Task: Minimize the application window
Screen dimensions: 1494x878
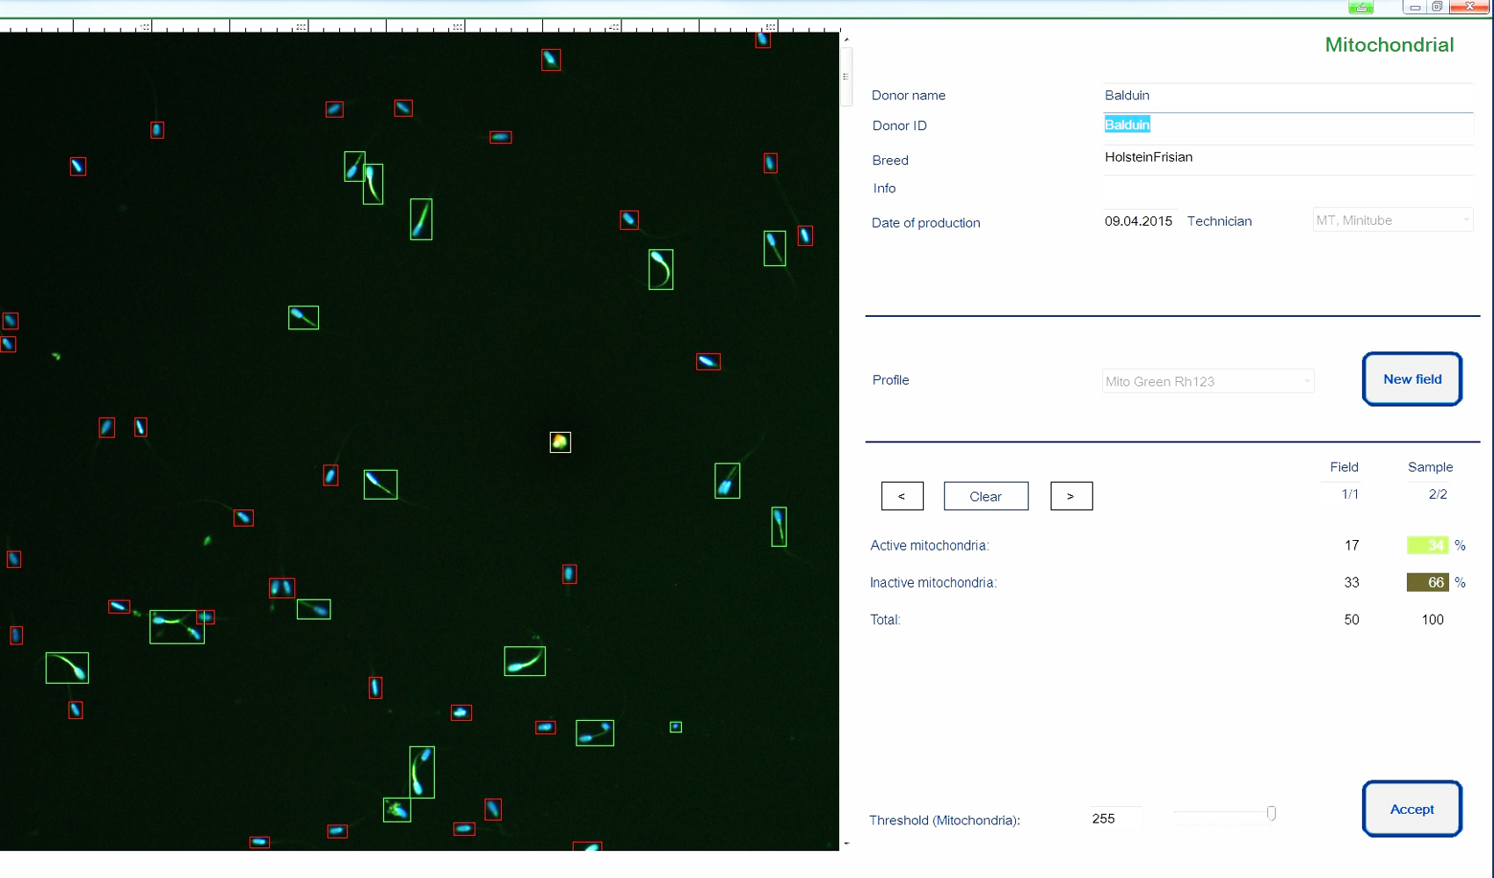Action: click(1414, 7)
